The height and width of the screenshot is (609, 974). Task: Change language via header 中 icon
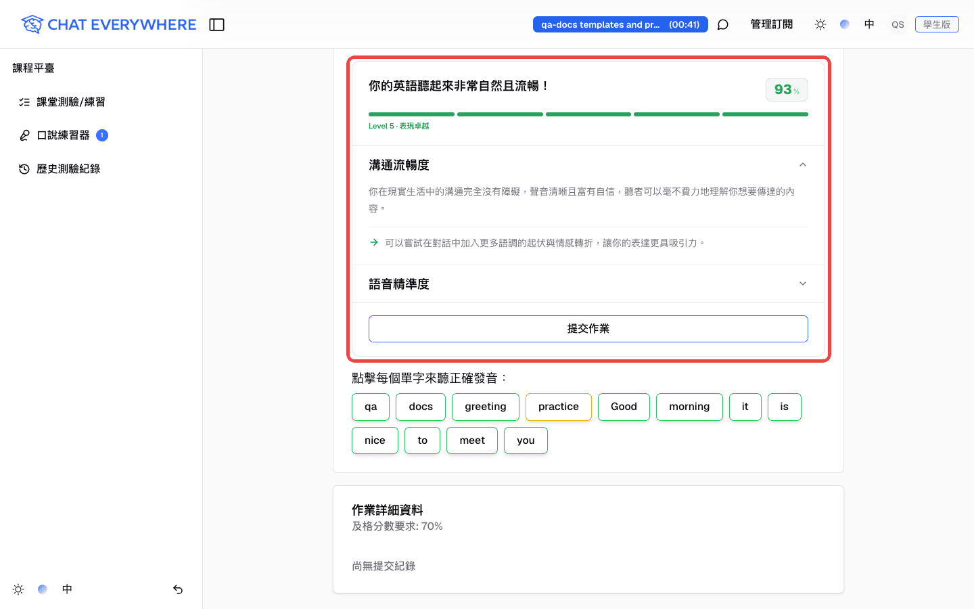[x=869, y=24]
